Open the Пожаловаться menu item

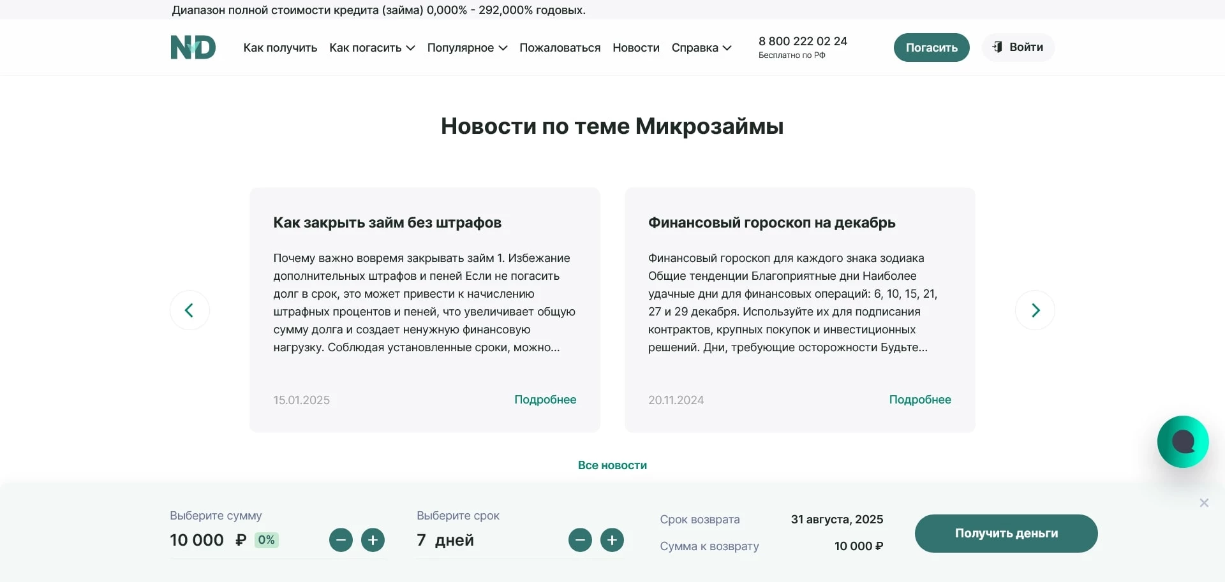pos(560,47)
